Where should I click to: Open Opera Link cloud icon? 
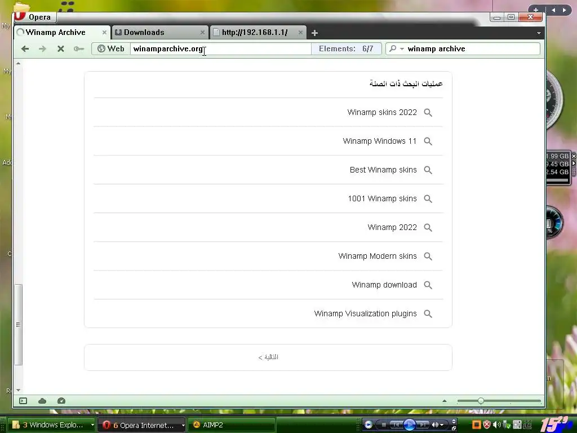[42, 401]
